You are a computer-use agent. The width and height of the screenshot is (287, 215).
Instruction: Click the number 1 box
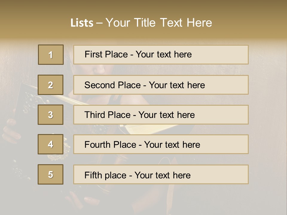51,55
